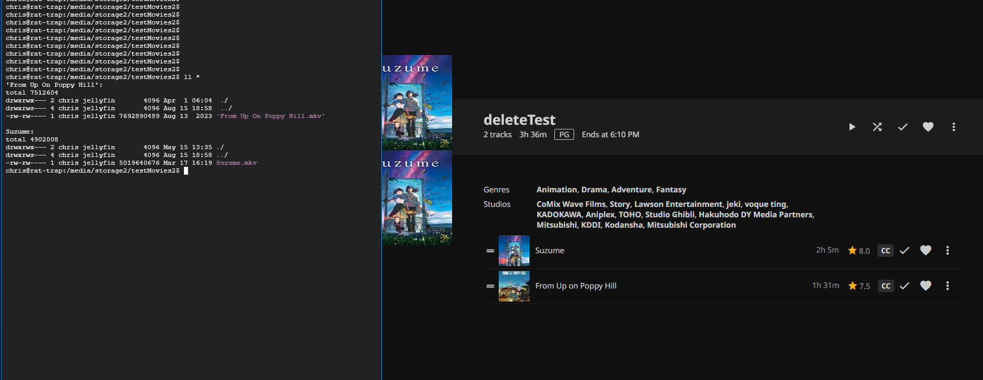Click the Suzume track thumbnail

(514, 251)
